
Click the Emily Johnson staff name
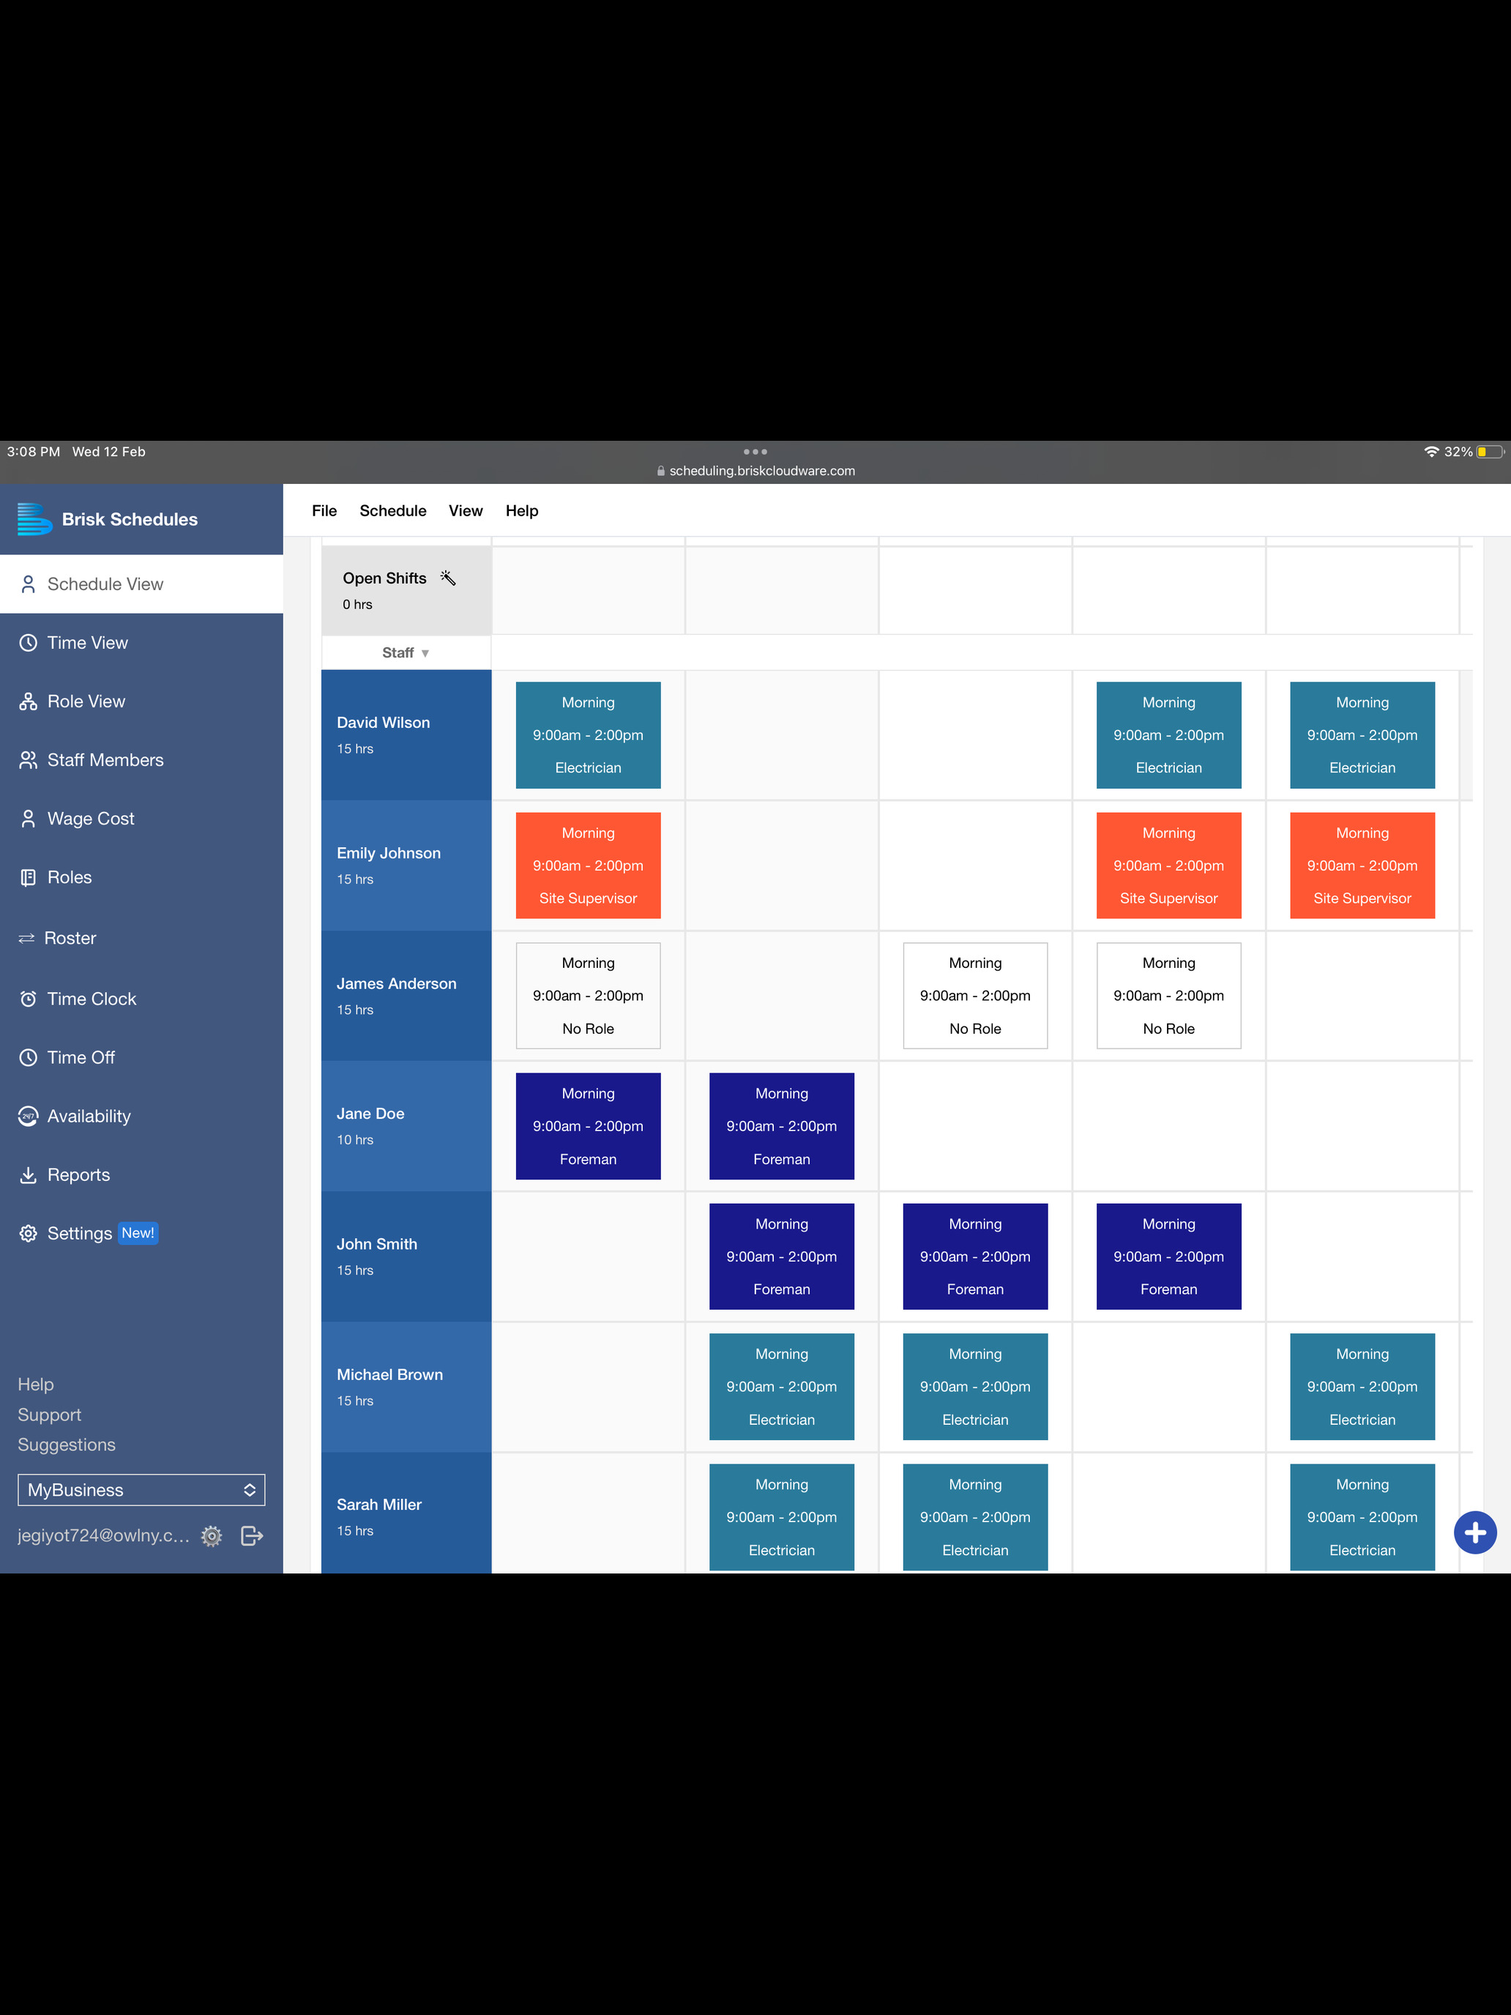[x=389, y=852]
